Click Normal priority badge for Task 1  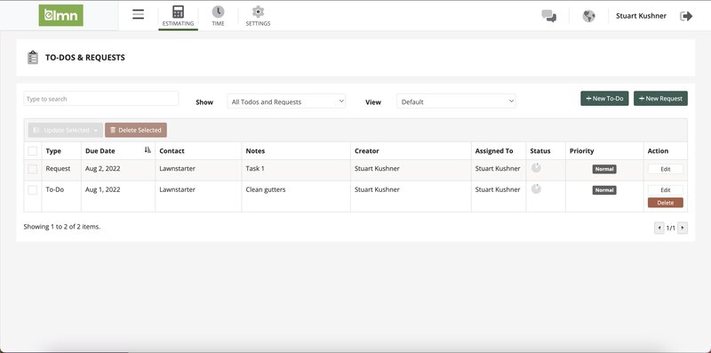point(604,169)
